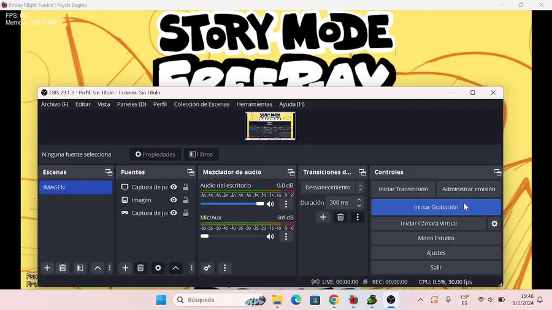The height and width of the screenshot is (310, 552).
Task: Mute Mic/Aux speaker icon
Action: [x=270, y=236]
